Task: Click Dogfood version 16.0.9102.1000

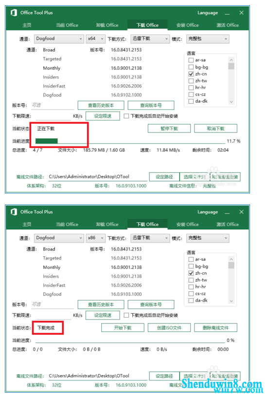Action: pos(126,95)
